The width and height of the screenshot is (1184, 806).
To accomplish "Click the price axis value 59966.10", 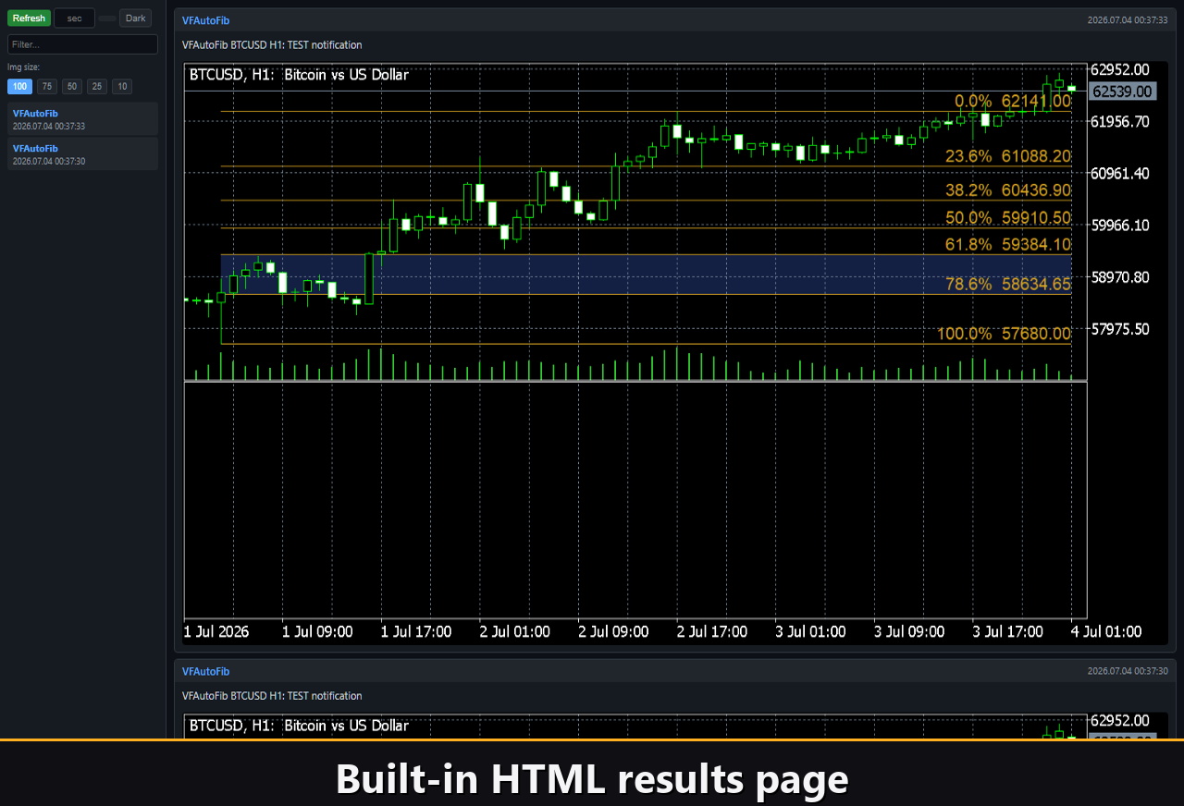I will pyautogui.click(x=1121, y=225).
